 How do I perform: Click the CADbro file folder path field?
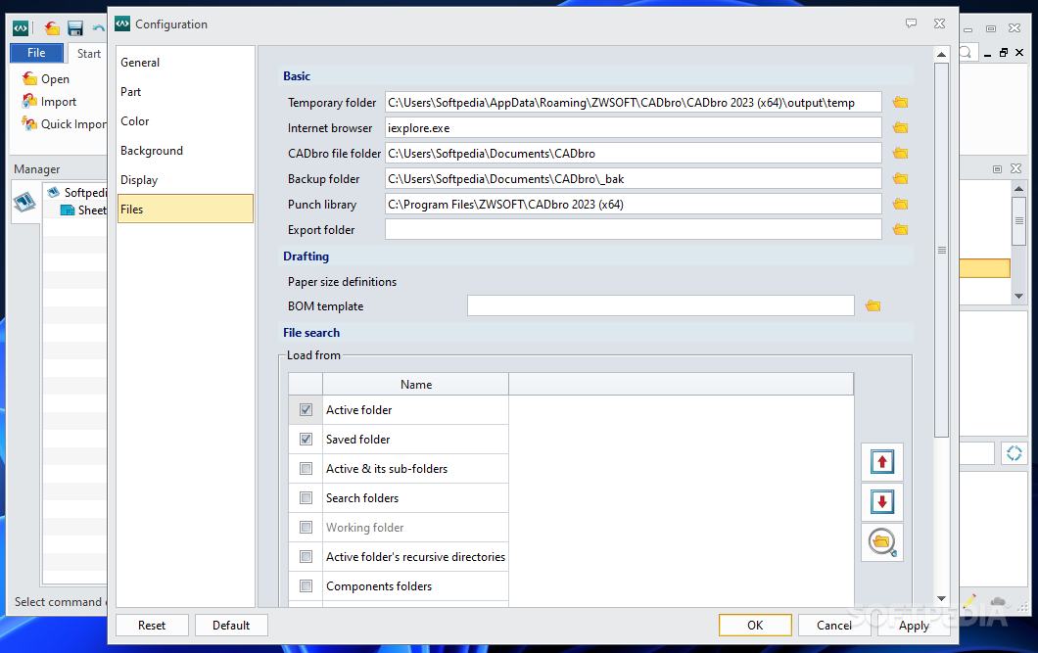pos(634,154)
